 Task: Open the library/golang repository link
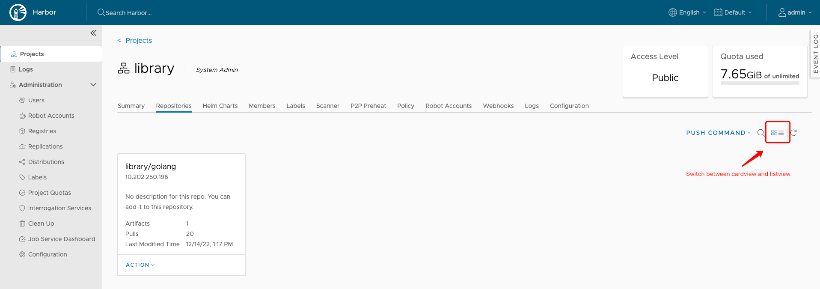pyautogui.click(x=151, y=167)
